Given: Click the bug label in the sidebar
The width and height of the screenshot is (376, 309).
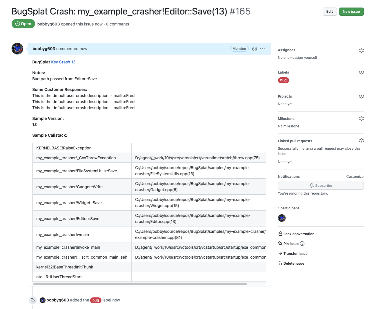Looking at the screenshot, I should tap(283, 80).
